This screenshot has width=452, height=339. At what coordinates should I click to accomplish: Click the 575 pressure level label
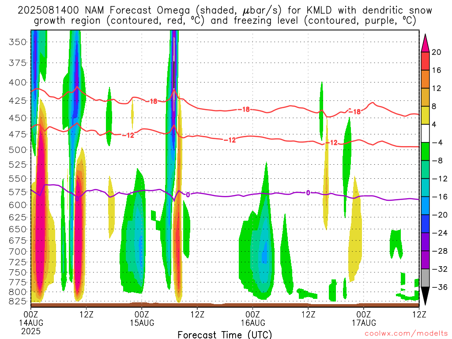click(x=18, y=192)
